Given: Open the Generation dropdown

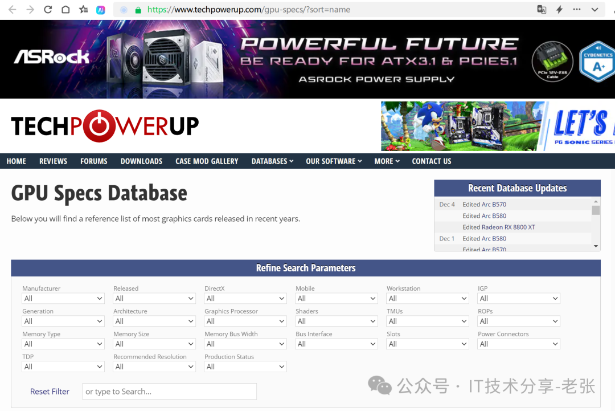Looking at the screenshot, I should click(63, 321).
